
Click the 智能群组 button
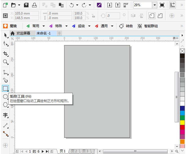(148, 26)
